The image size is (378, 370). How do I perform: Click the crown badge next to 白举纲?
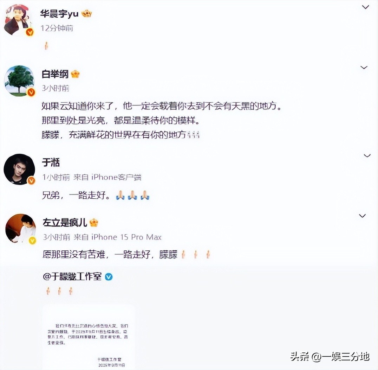click(75, 74)
